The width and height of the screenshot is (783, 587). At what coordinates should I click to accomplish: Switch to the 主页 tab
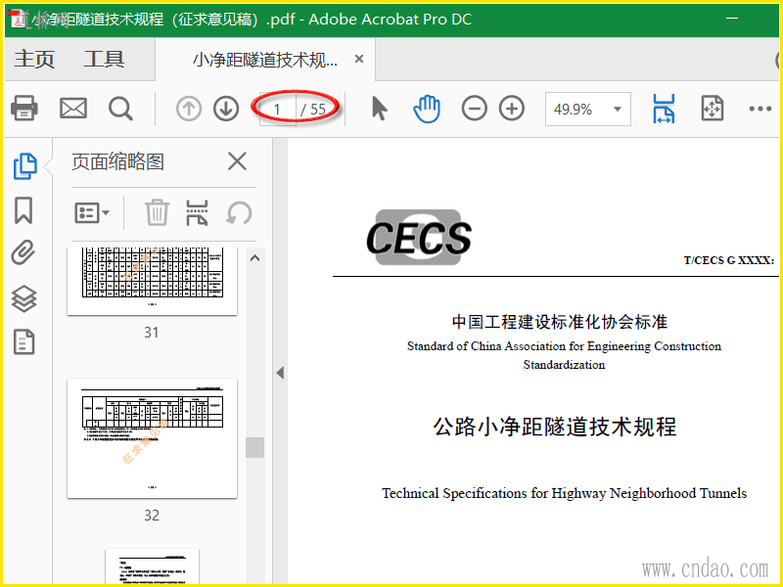(34, 59)
